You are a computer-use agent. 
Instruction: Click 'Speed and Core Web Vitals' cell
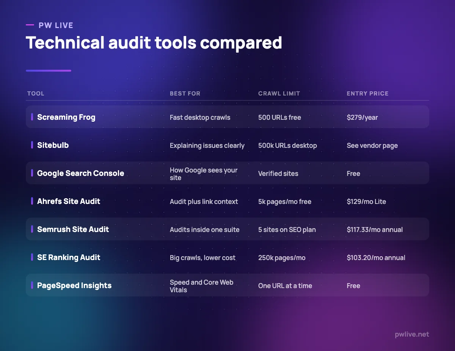202,286
